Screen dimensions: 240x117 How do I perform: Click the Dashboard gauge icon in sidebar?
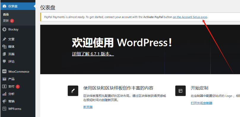(4, 6)
